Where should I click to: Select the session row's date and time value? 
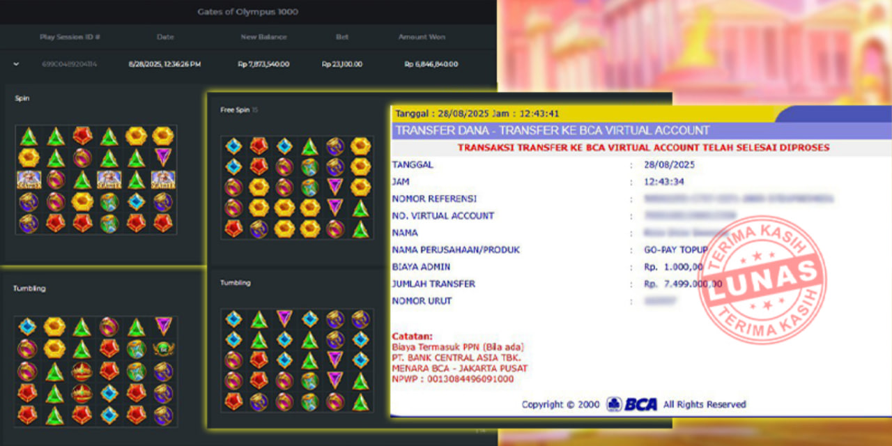click(x=164, y=64)
